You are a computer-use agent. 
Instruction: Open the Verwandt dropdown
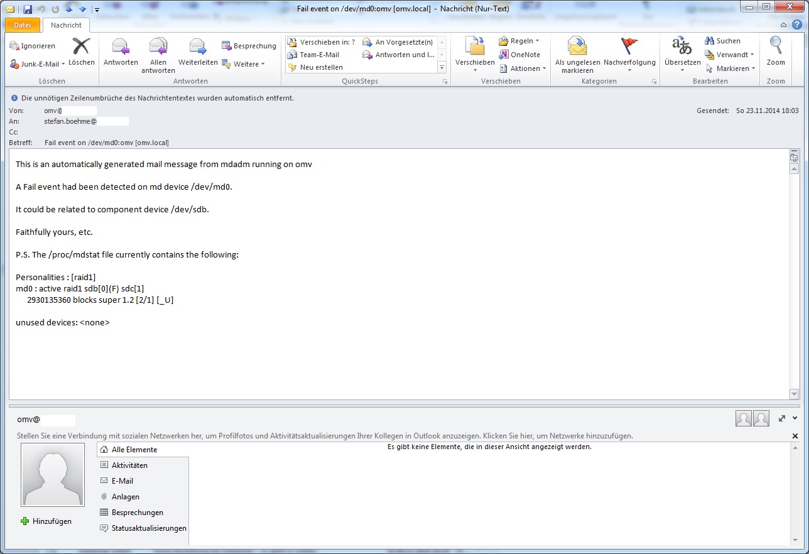click(729, 55)
